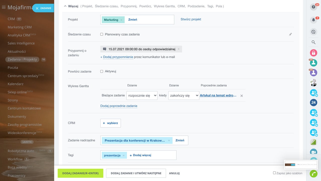Collapse the Więcej section

[65, 6]
